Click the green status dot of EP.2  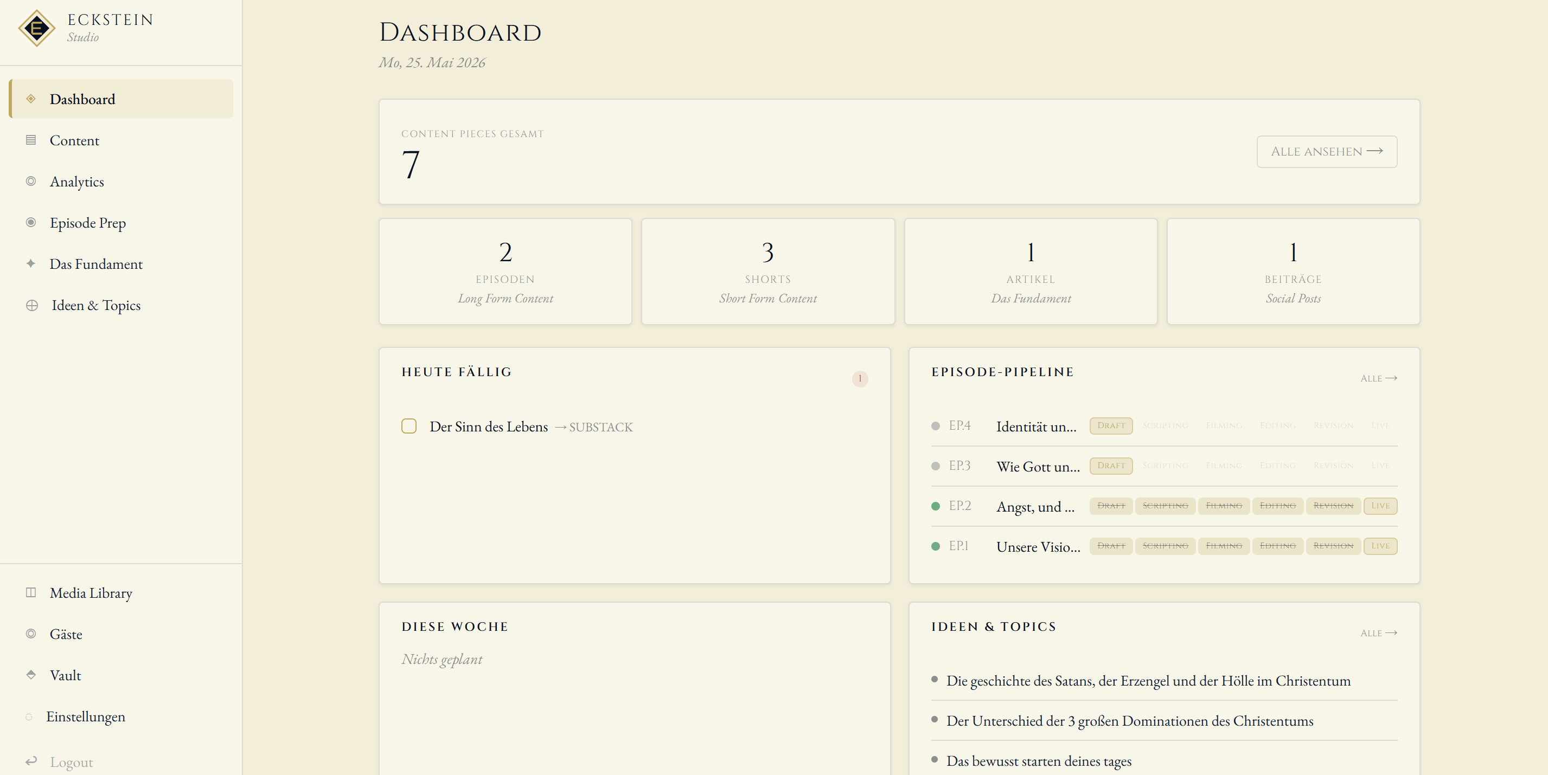click(x=935, y=506)
